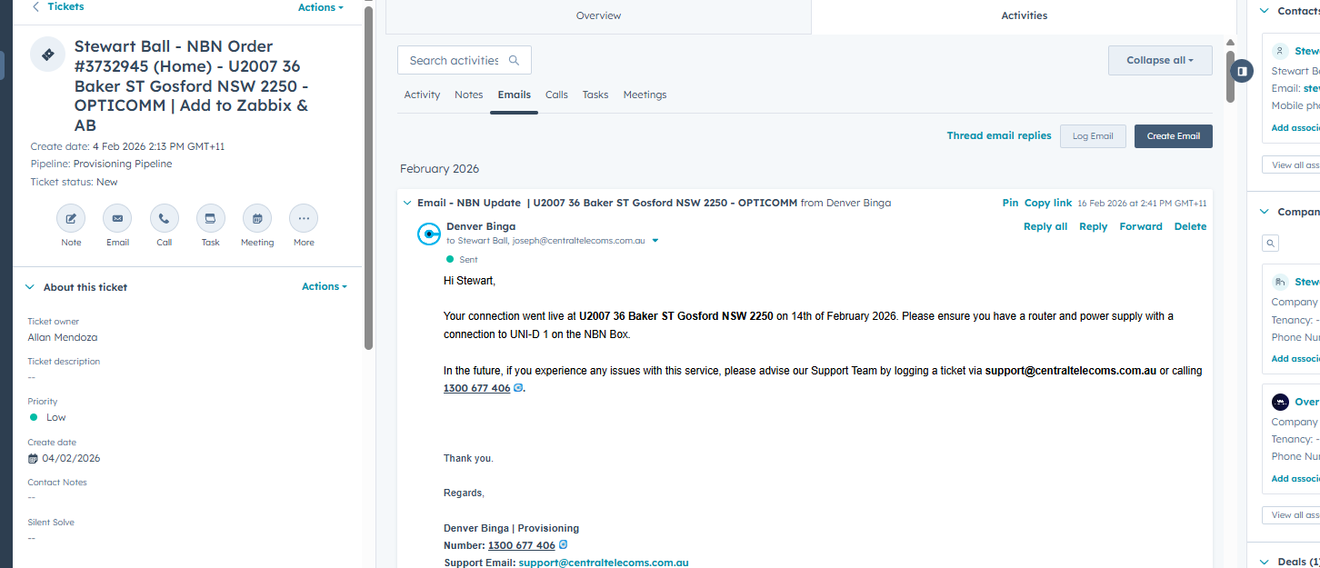Viewport: 1320px width, 568px height.
Task: Expand the email recipients dropdown arrow
Action: [x=655, y=241]
